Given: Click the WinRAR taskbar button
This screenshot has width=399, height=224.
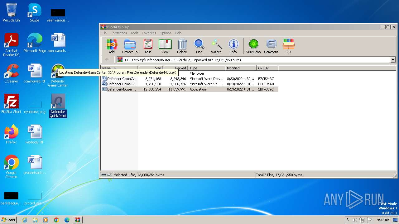Looking at the screenshot, I should pos(78,220).
